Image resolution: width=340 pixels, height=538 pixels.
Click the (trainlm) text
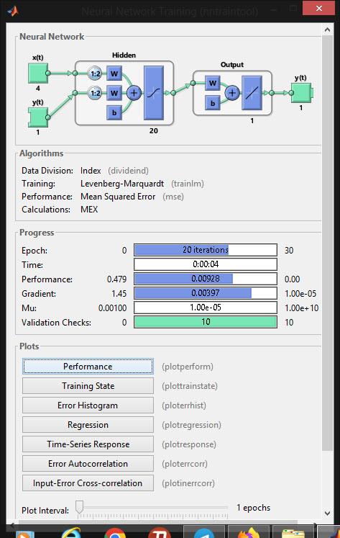click(x=188, y=184)
